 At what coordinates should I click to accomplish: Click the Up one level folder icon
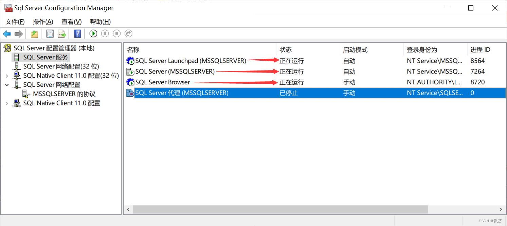(x=34, y=34)
